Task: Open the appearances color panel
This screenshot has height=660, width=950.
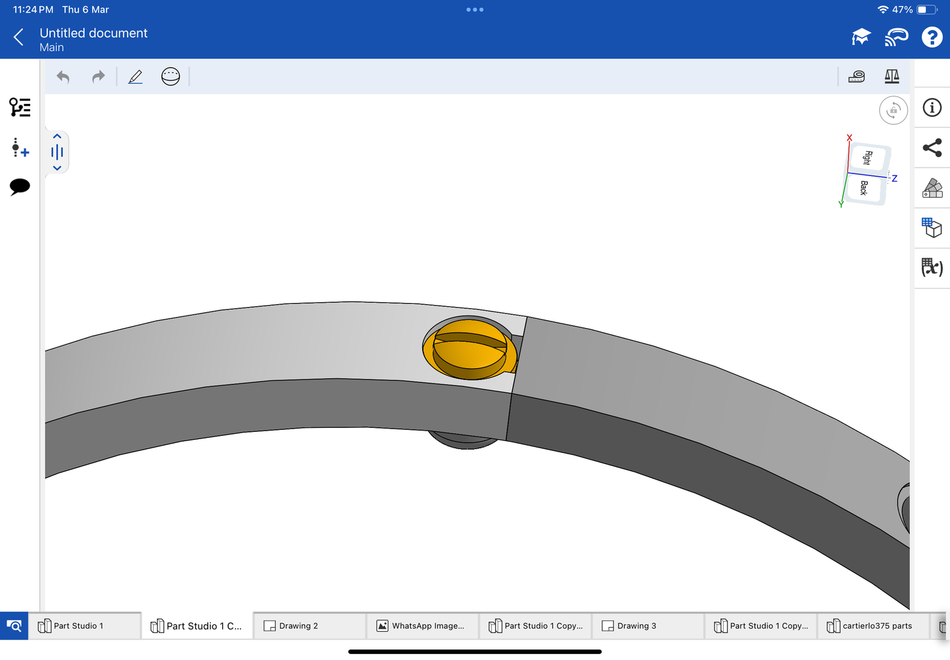Action: 932,188
